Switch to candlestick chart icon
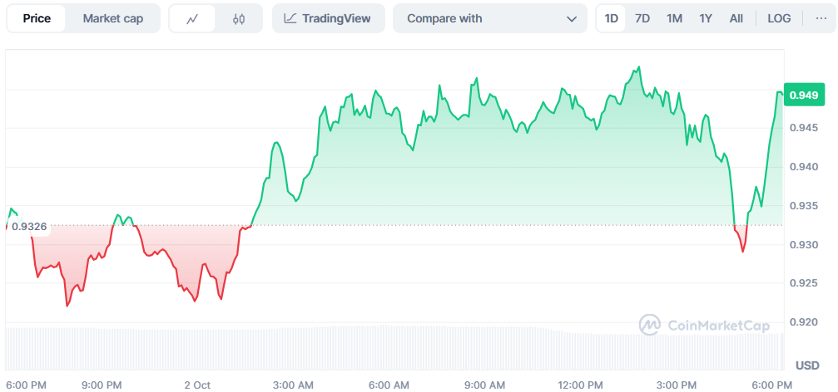This screenshot has width=838, height=392. click(x=239, y=18)
